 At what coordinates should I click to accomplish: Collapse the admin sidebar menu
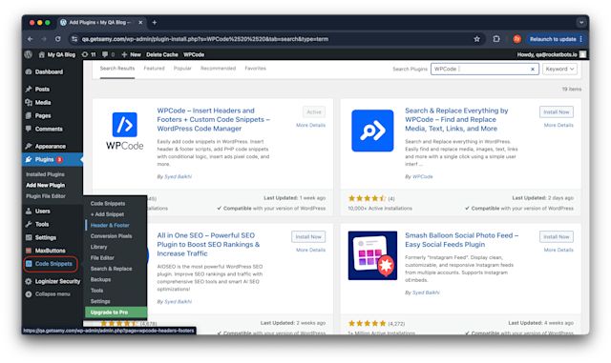pyautogui.click(x=48, y=294)
